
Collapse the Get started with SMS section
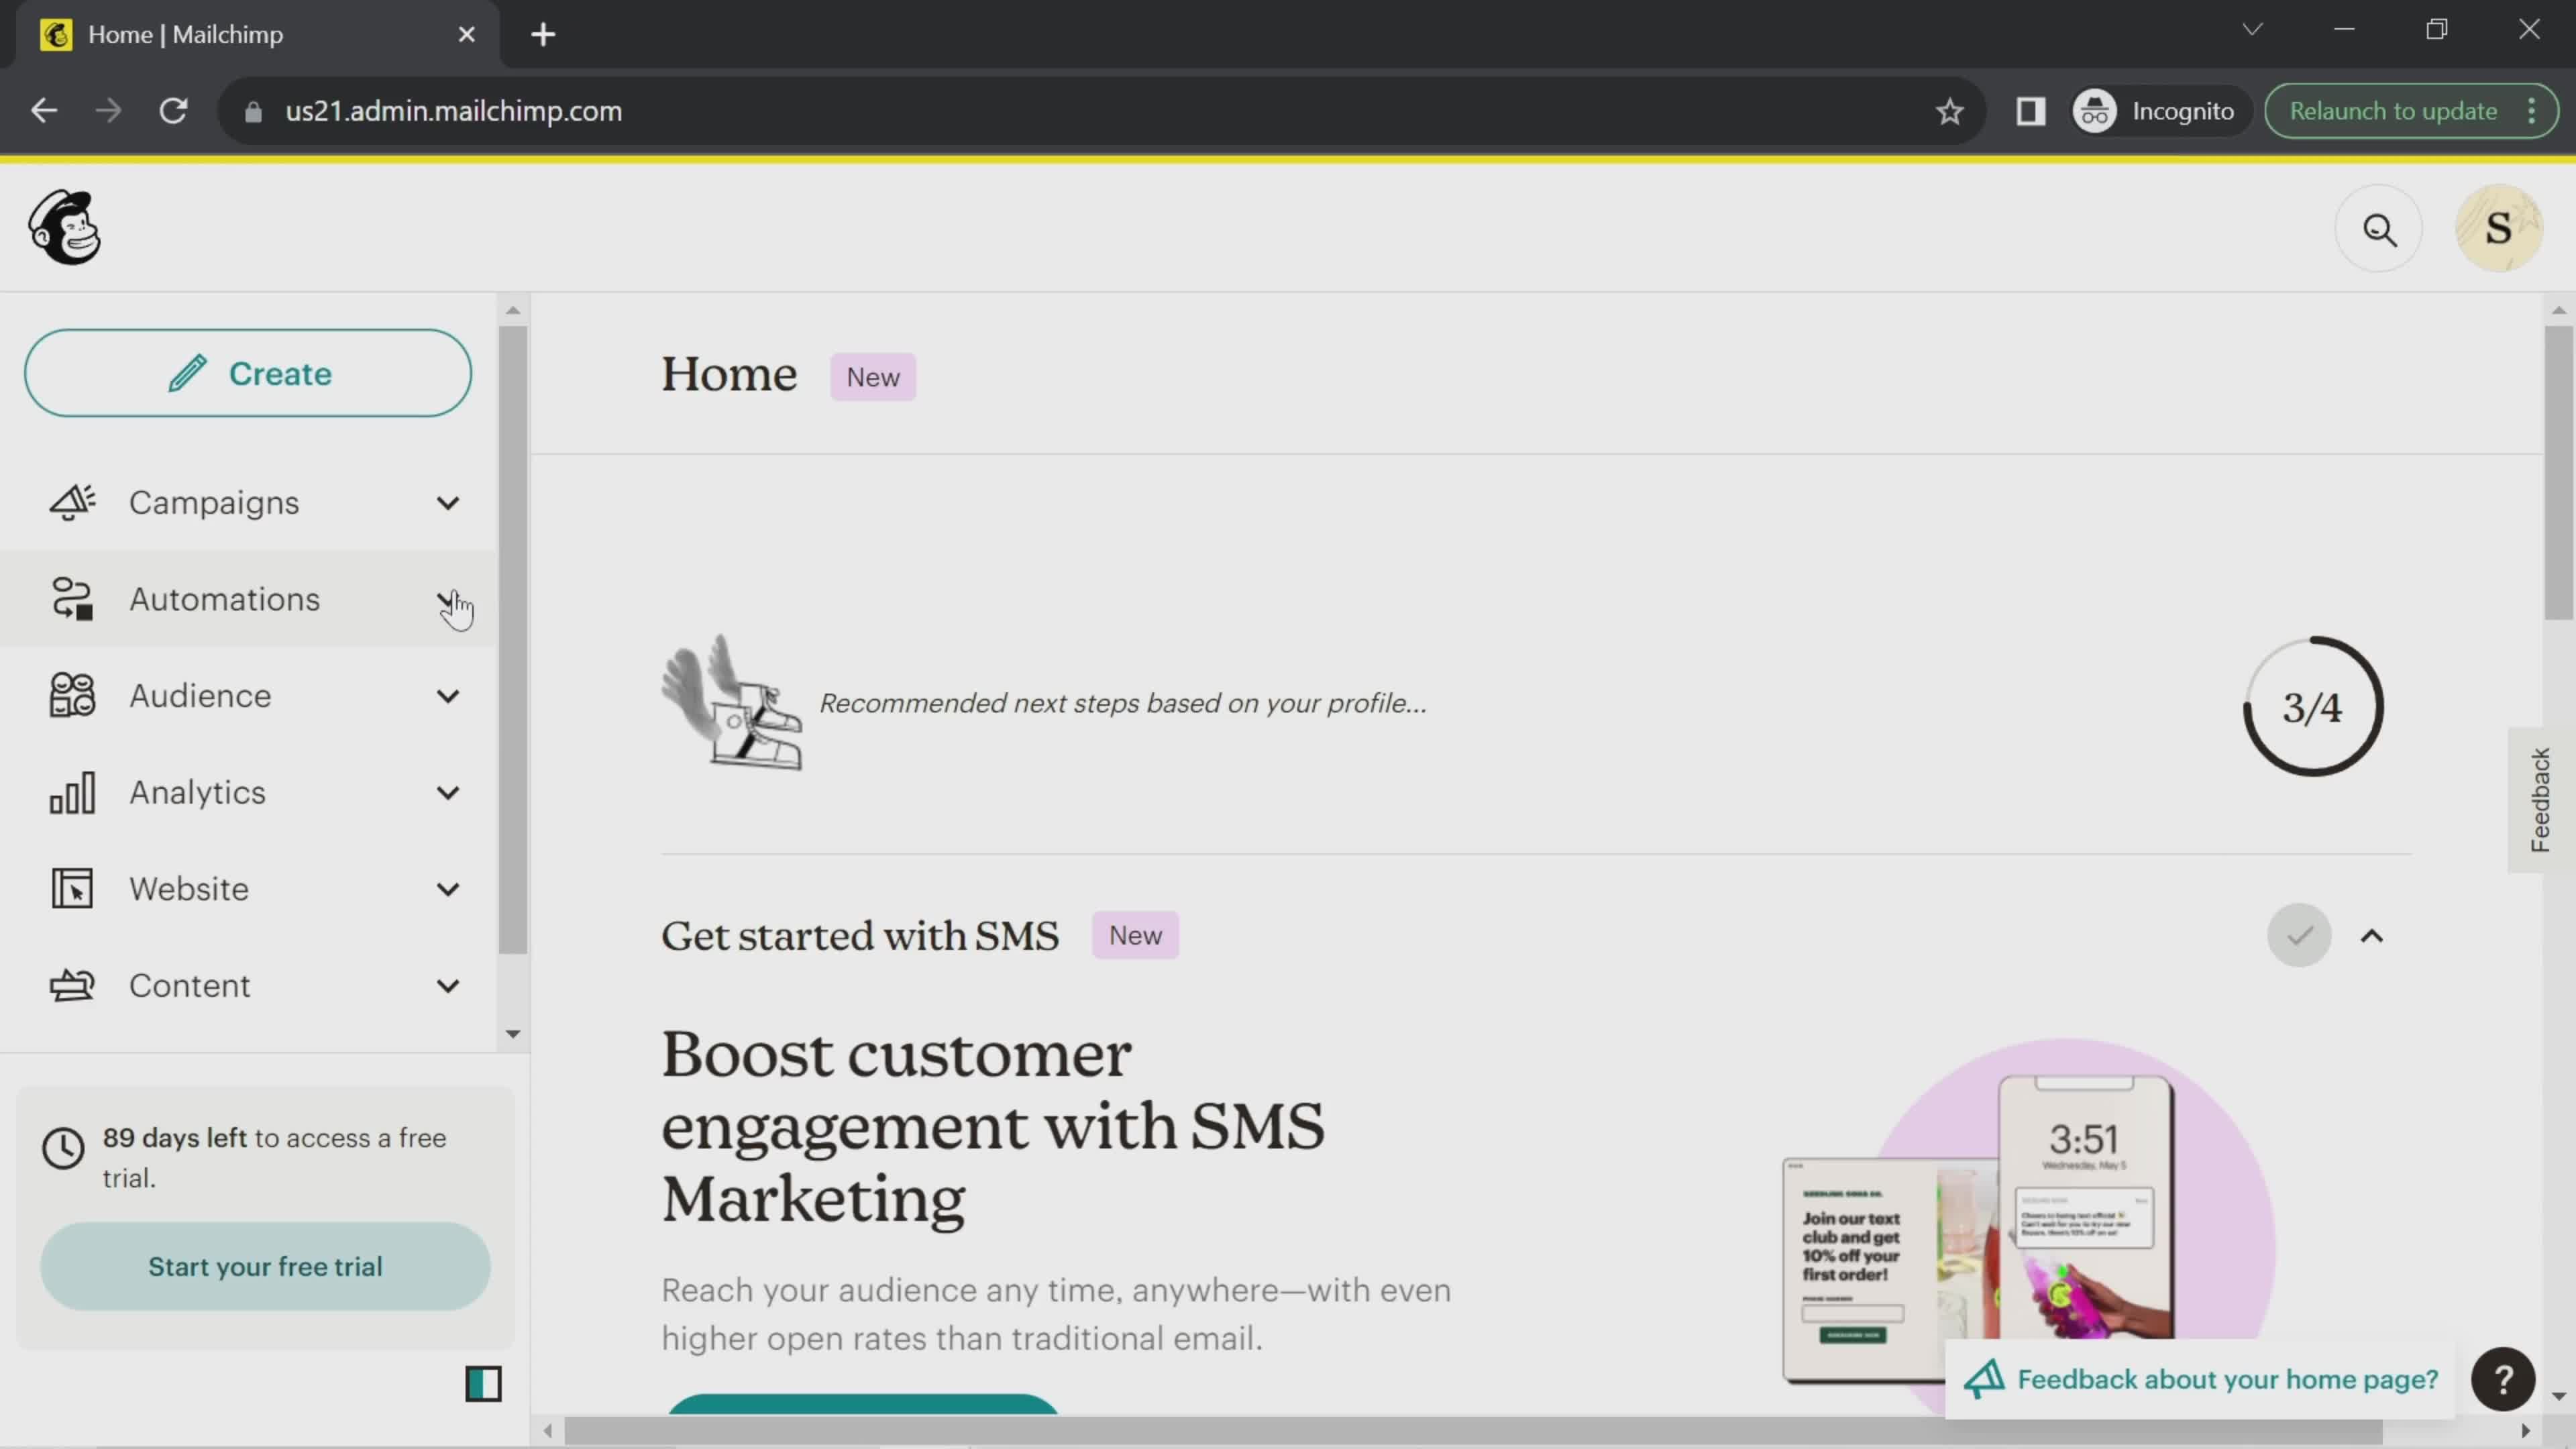coord(2373,934)
